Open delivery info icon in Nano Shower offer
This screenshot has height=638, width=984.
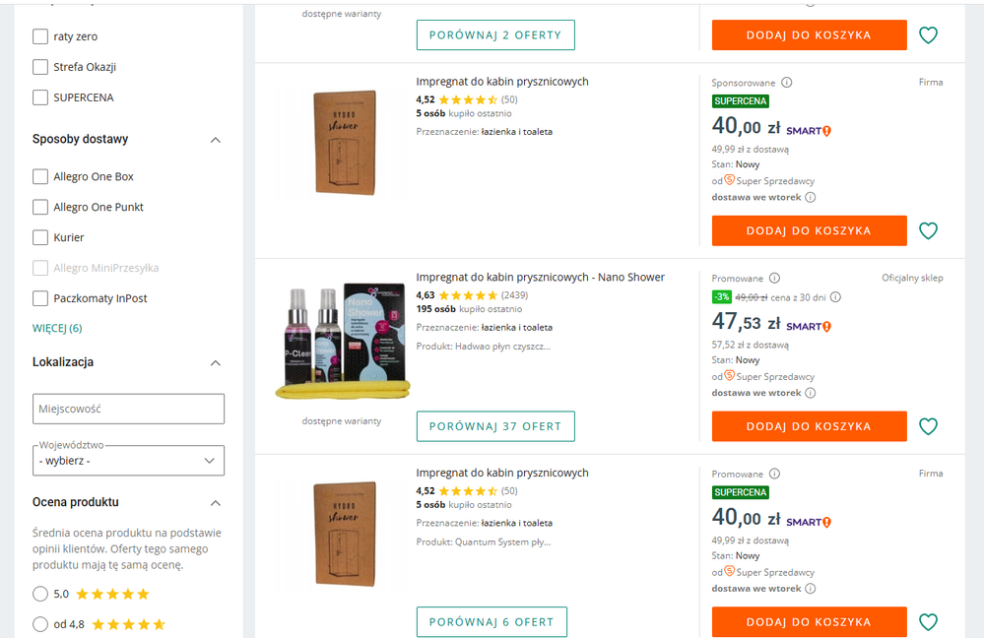(811, 393)
